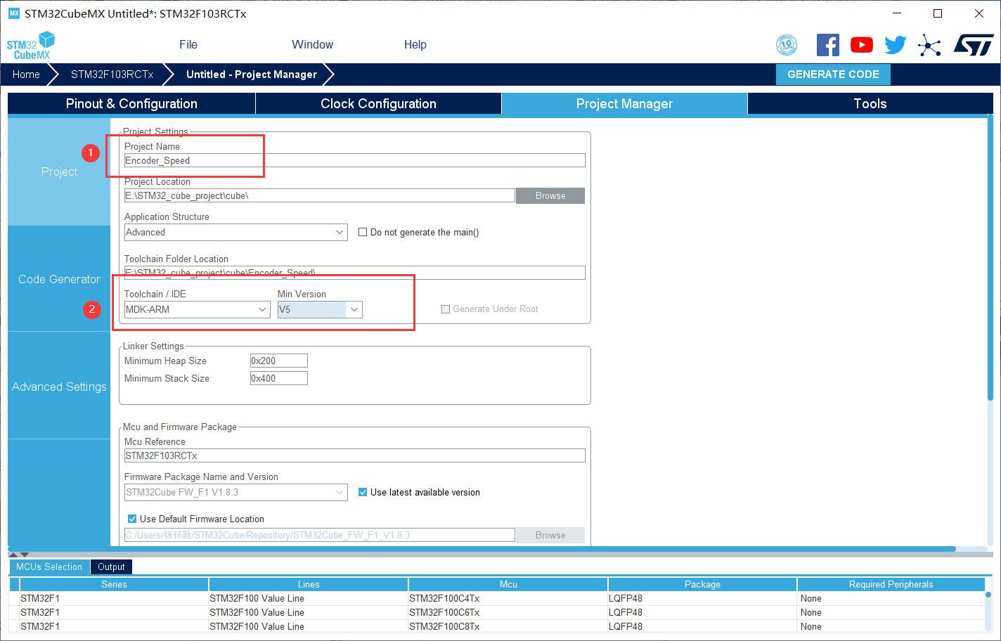
Task: Click the MCU table vertical scrollbar
Action: tap(988, 595)
